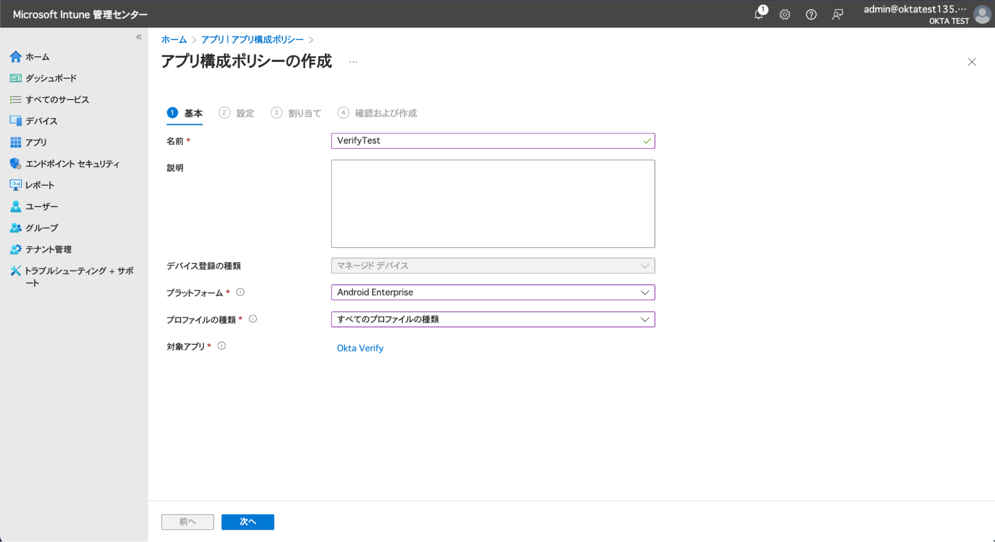Click into the 説明 text area

coord(492,204)
